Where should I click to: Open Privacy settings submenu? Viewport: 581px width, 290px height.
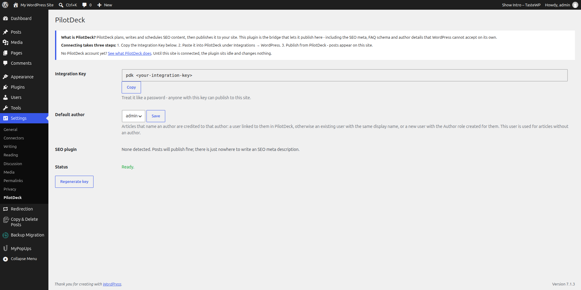pos(10,189)
